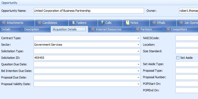Click the Location input field
The width and height of the screenshot is (198, 99).
(x=187, y=45)
